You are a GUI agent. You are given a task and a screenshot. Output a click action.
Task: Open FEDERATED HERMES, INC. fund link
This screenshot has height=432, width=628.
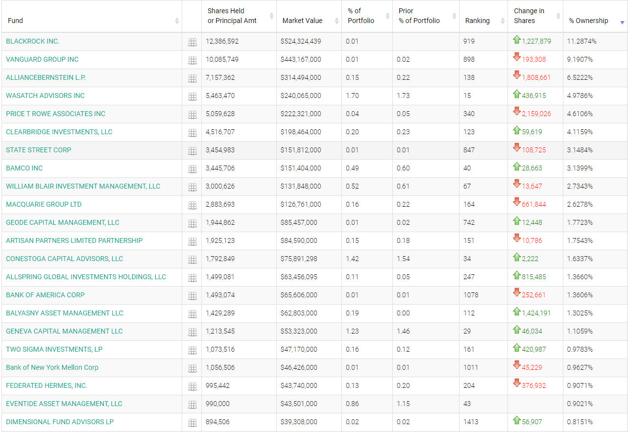[x=47, y=385]
